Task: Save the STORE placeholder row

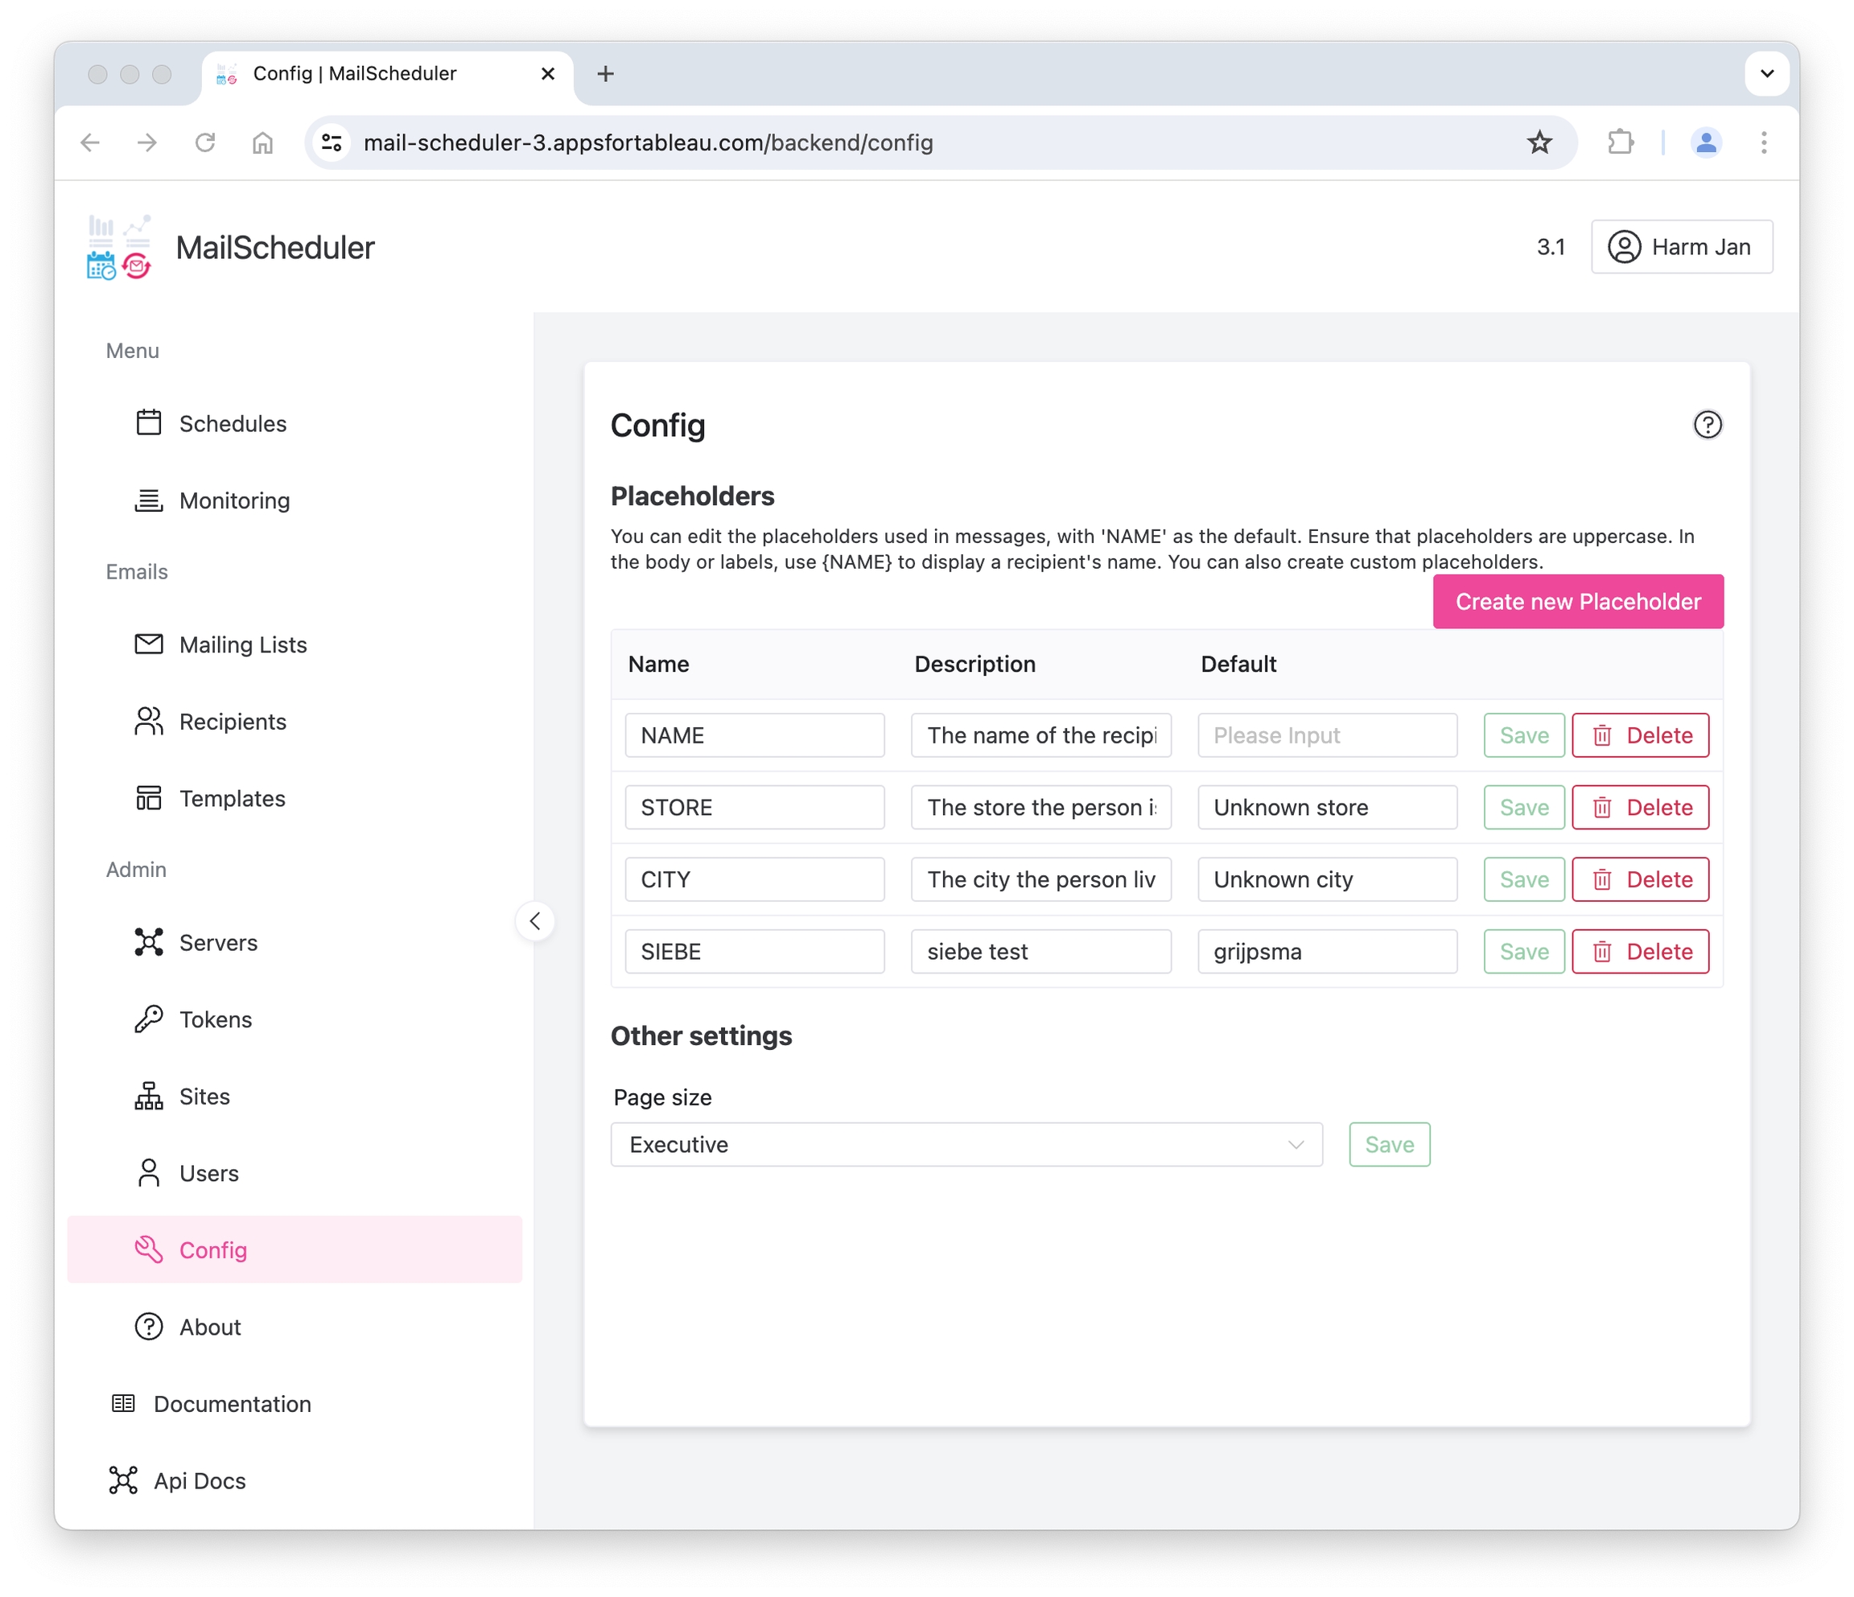Action: (1523, 807)
